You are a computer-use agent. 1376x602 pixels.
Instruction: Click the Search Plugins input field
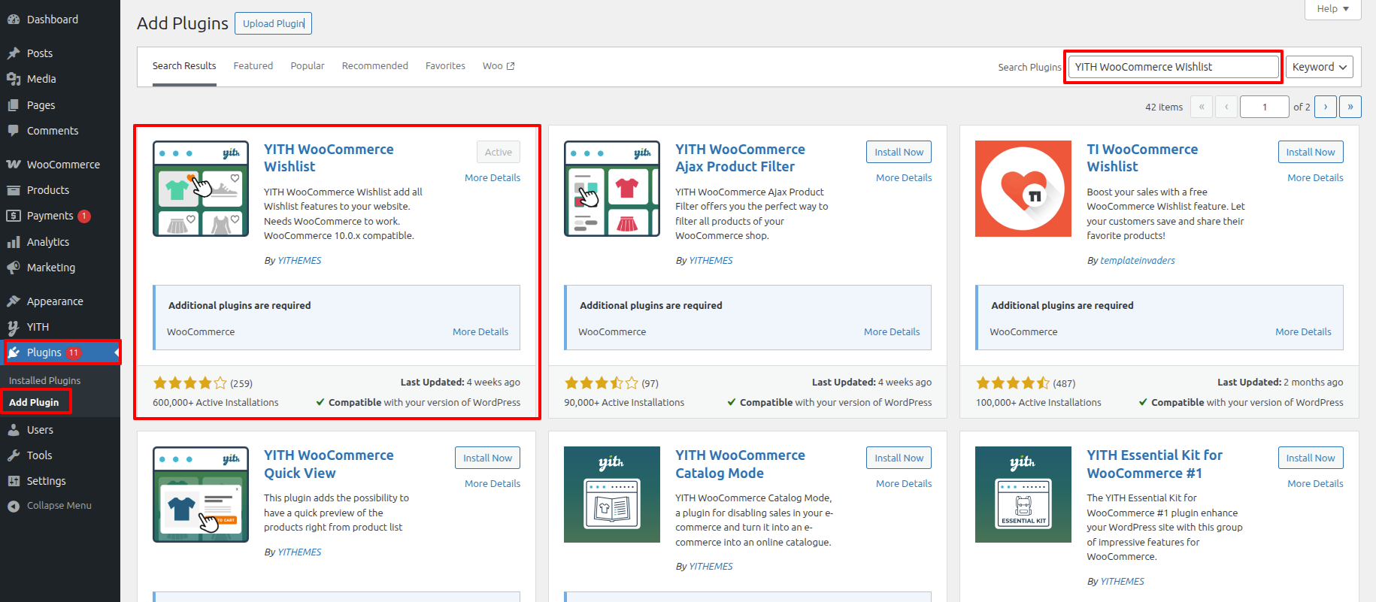pos(1174,67)
